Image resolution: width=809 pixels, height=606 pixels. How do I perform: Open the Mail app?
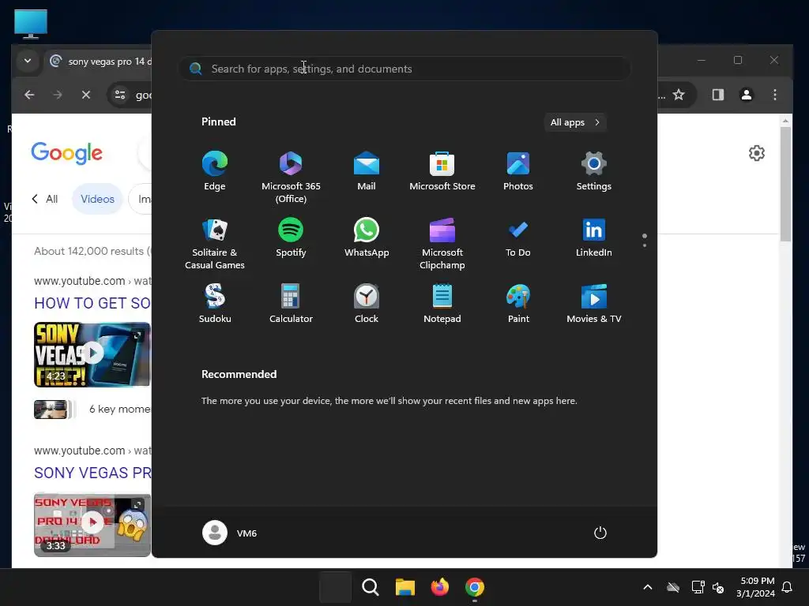pos(367,171)
